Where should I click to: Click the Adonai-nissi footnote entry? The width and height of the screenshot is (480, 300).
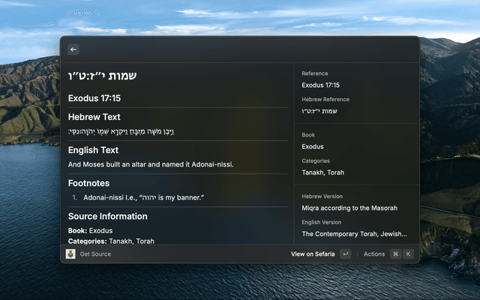coord(144,197)
